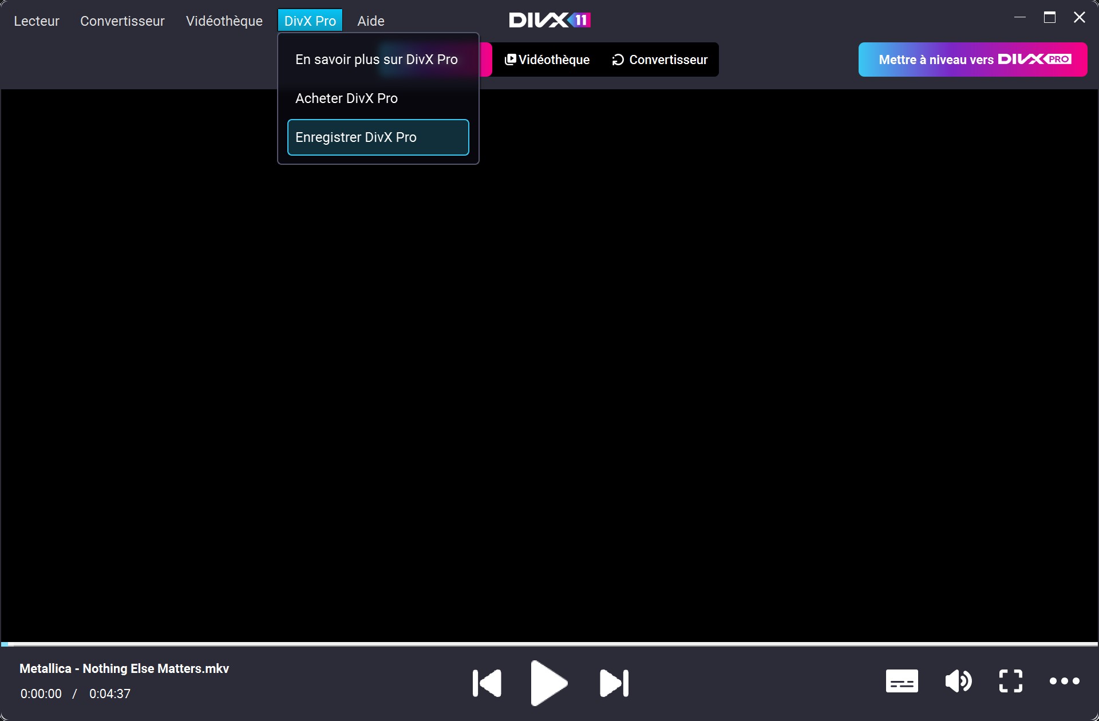The width and height of the screenshot is (1099, 721).
Task: Choose Acheter DivX Pro menu entry
Action: point(378,98)
